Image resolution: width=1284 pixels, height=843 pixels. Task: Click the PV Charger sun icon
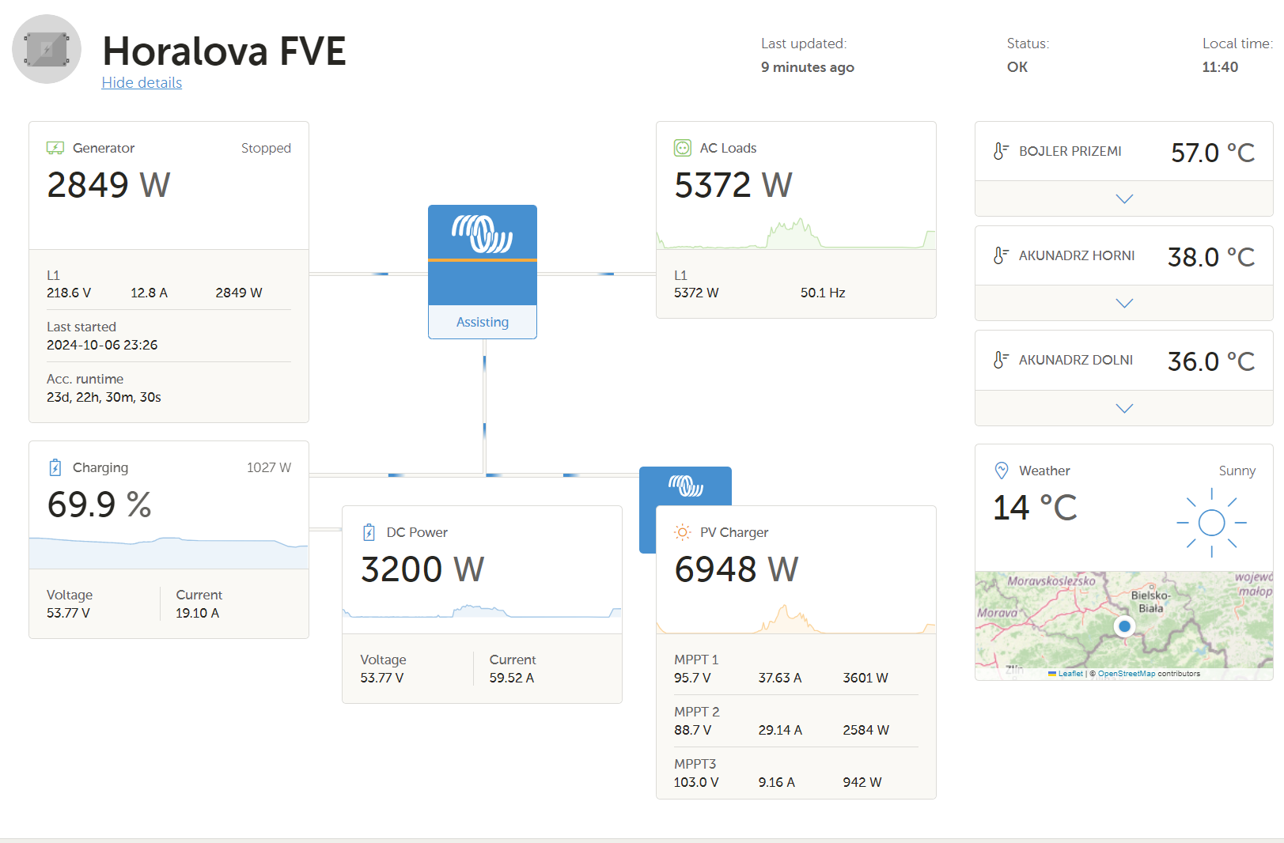(x=682, y=532)
